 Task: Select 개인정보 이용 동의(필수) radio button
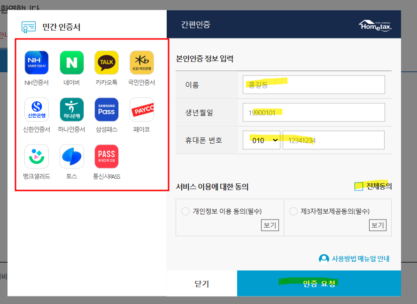185,212
